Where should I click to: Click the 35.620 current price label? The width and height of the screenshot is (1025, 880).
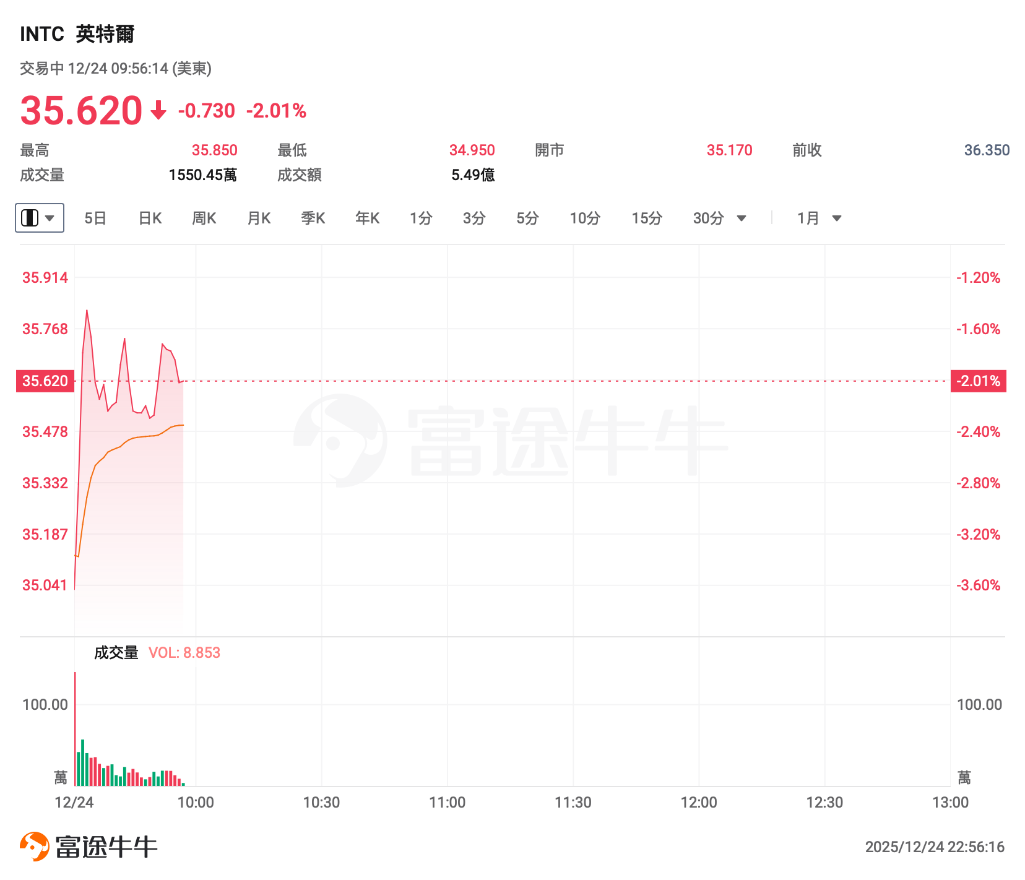click(45, 381)
